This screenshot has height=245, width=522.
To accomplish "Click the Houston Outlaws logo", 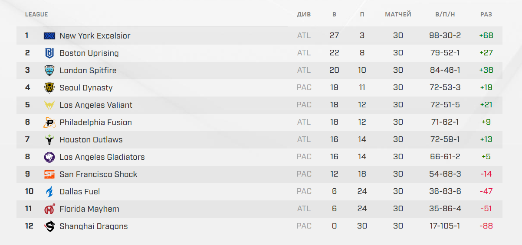I will click(x=49, y=140).
